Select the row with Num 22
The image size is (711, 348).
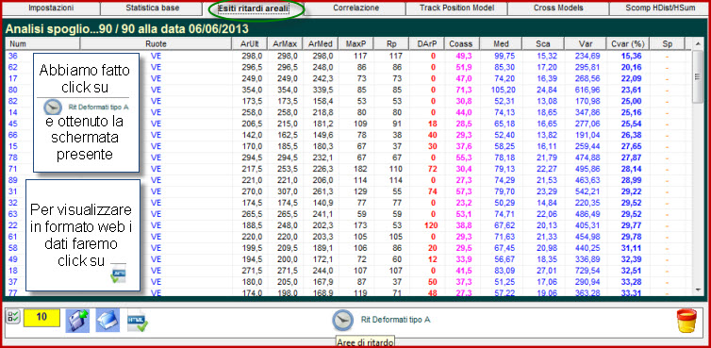[x=349, y=225]
